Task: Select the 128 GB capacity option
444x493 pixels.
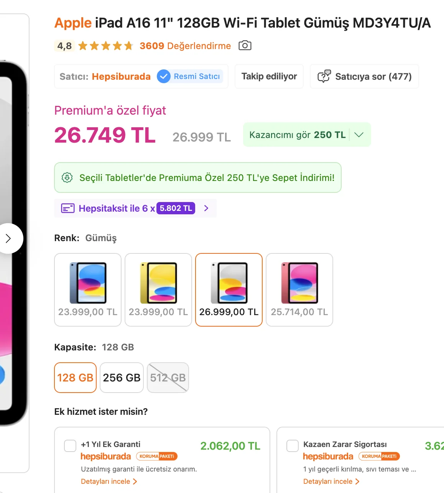Action: pos(75,378)
